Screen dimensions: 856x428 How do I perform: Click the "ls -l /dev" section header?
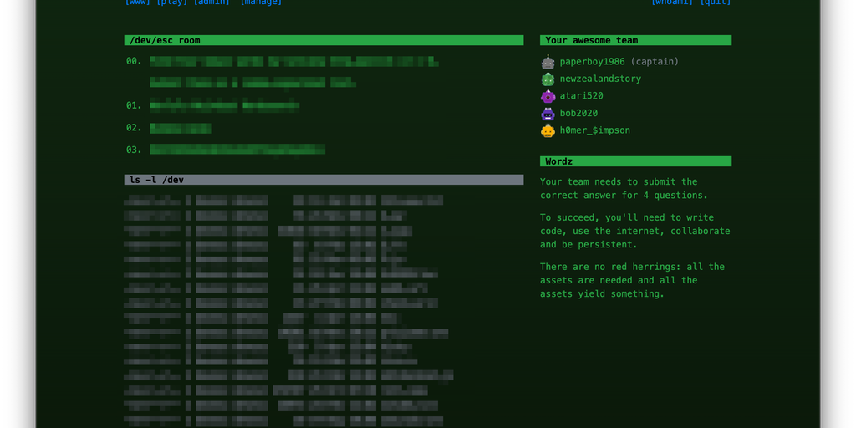324,180
